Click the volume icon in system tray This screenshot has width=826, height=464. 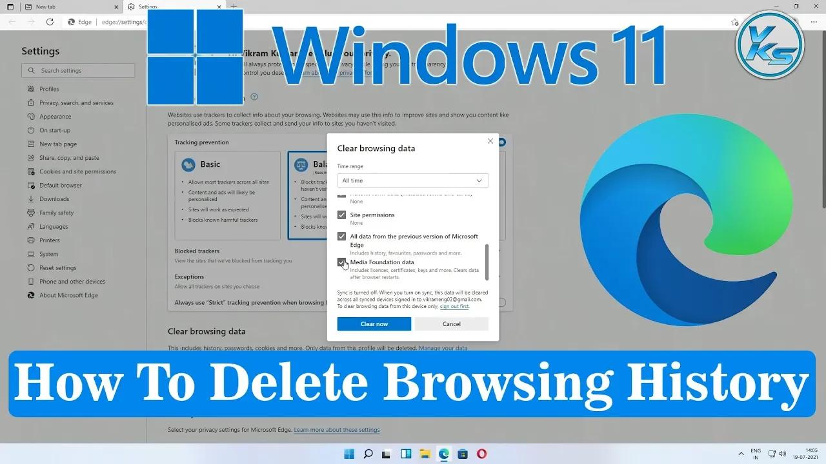[x=782, y=454]
